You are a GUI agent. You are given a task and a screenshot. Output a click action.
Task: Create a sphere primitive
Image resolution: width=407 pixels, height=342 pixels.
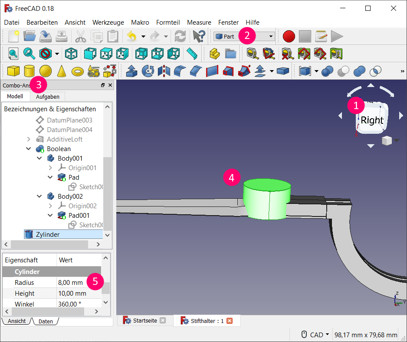point(46,71)
